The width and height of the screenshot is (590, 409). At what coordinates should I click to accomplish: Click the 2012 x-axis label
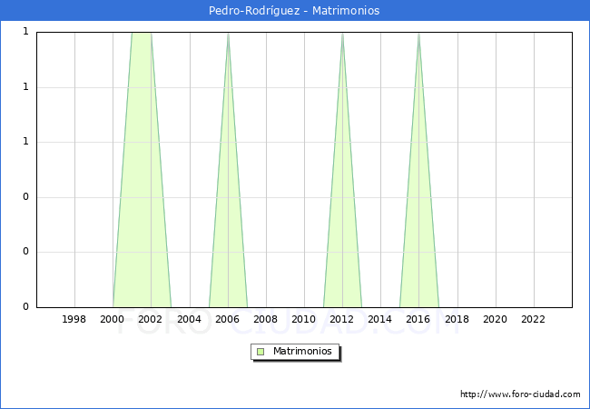pyautogui.click(x=342, y=319)
